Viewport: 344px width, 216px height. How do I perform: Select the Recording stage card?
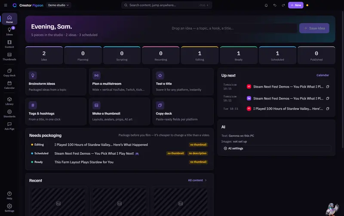click(161, 56)
